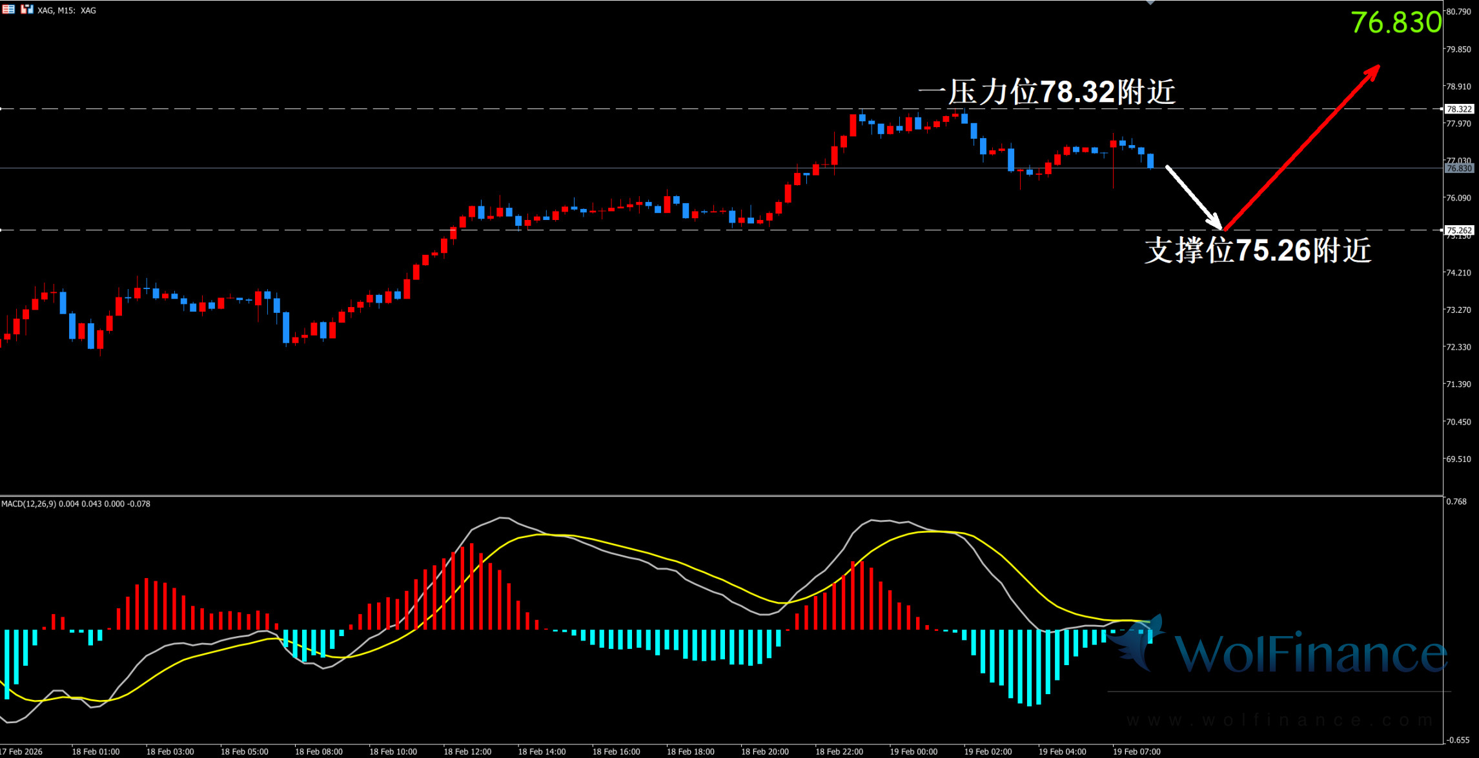The width and height of the screenshot is (1479, 758).
Task: Click the XAG, M15 chart title
Action: 67,10
